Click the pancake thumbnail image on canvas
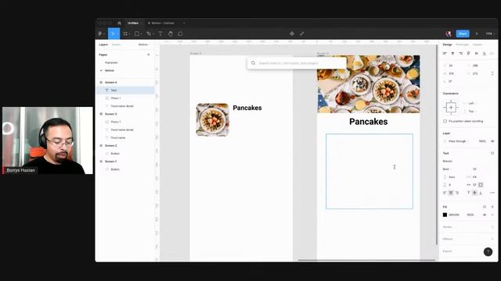Viewport: 501px width, 281px height. click(x=212, y=119)
